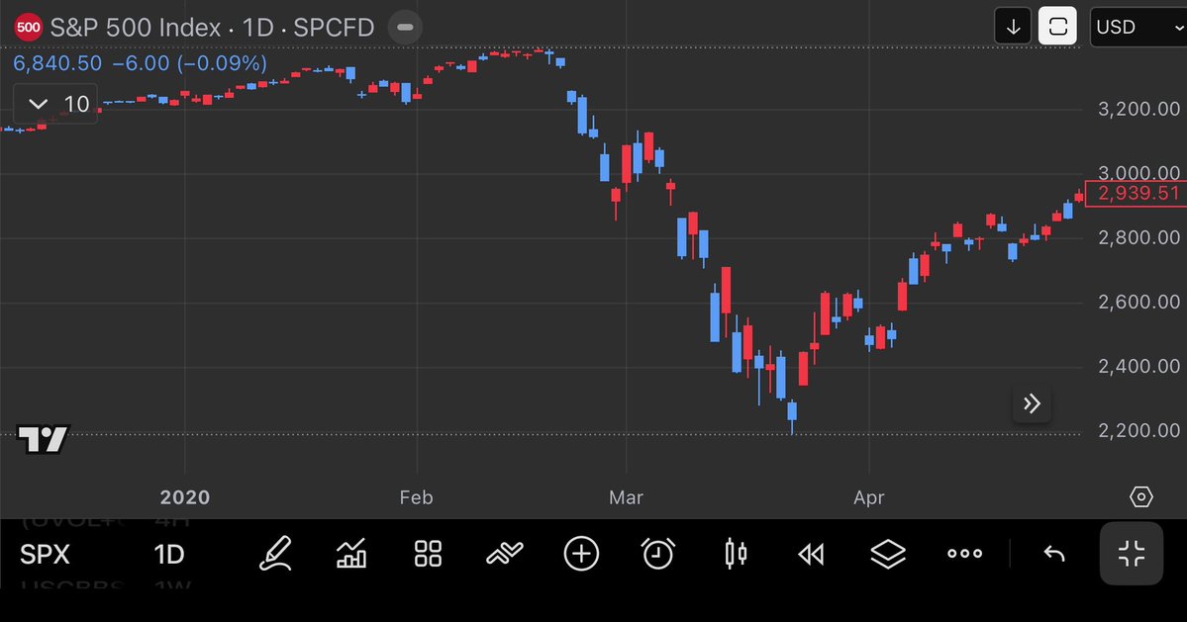1187x622 pixels.
Task: Expand the indicators legend showing 10
Action: tap(56, 104)
